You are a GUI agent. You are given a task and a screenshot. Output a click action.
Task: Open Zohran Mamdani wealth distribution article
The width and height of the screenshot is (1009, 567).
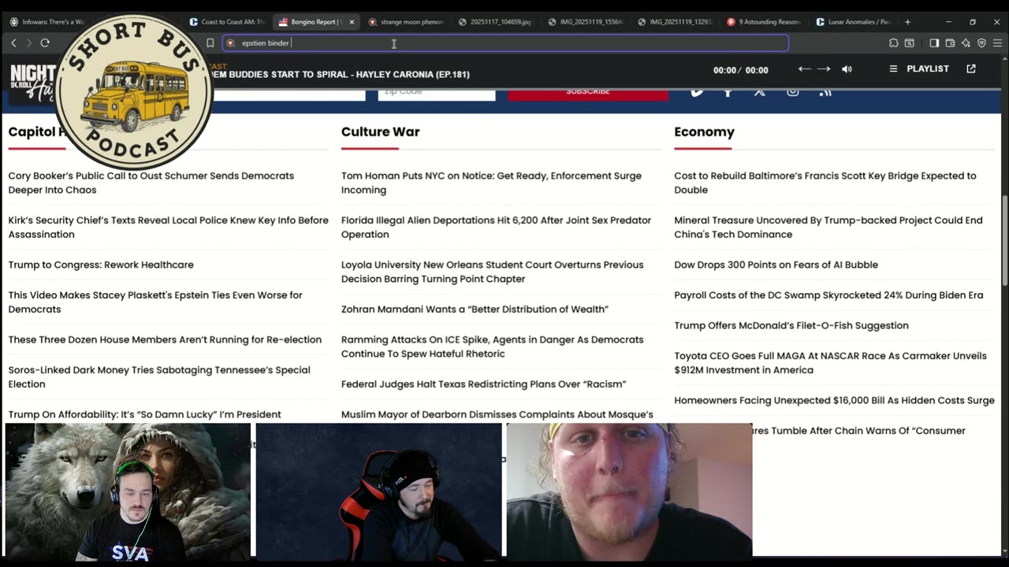(475, 309)
